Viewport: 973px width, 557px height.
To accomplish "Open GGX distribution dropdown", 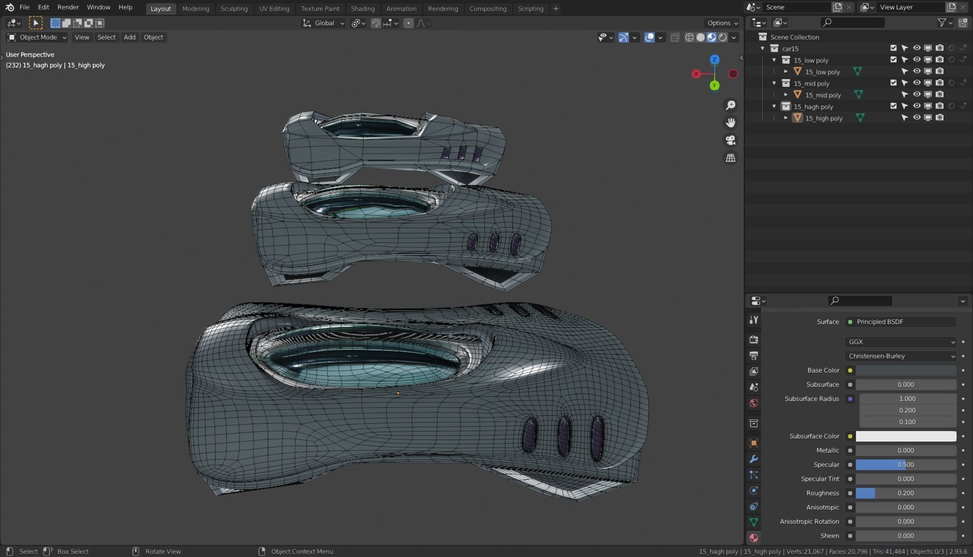I will point(900,342).
